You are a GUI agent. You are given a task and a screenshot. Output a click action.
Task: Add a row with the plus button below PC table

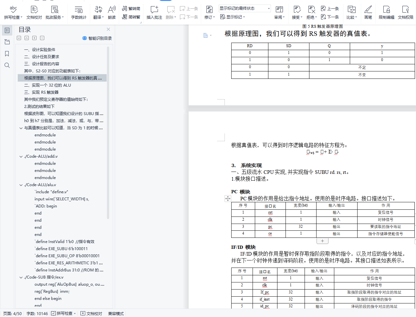(x=322, y=241)
